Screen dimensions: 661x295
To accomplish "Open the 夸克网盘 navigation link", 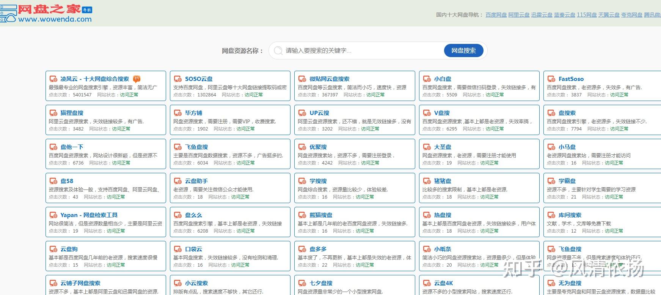I will (x=631, y=15).
